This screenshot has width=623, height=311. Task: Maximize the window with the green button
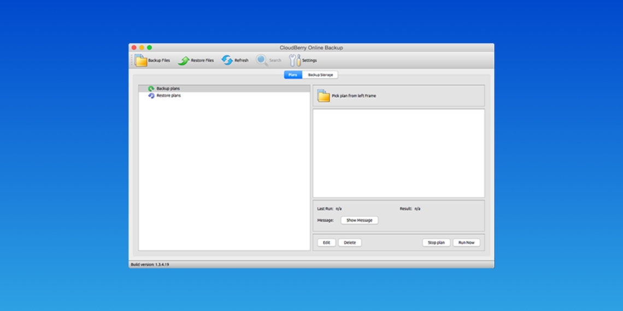pos(149,47)
